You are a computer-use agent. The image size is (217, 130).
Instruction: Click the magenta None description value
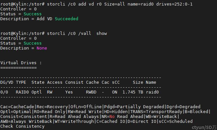pos(42,48)
